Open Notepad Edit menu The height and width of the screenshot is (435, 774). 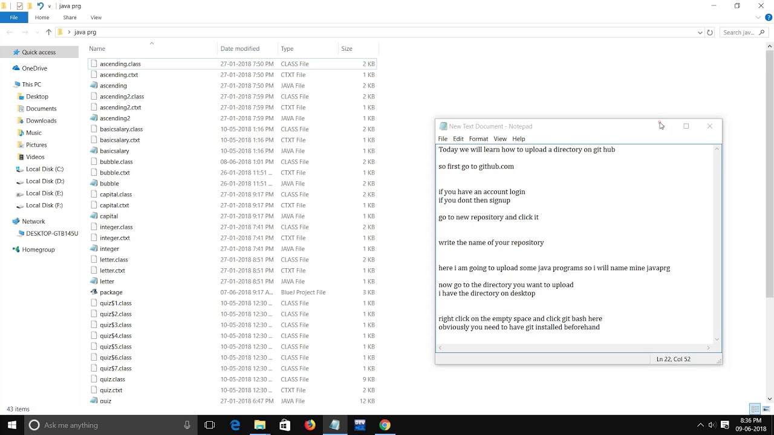pyautogui.click(x=458, y=139)
